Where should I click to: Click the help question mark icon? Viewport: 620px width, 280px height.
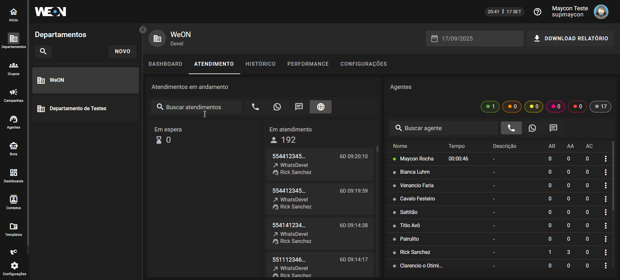tap(537, 12)
